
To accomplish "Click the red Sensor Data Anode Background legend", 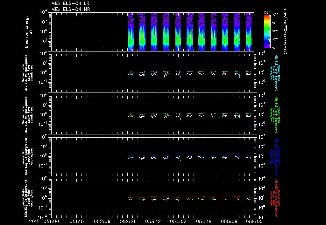I will [275, 198].
